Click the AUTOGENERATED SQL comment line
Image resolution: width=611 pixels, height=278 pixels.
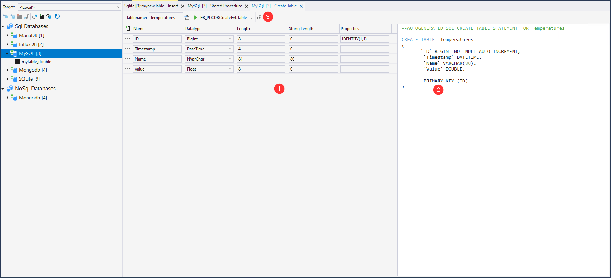coord(483,28)
